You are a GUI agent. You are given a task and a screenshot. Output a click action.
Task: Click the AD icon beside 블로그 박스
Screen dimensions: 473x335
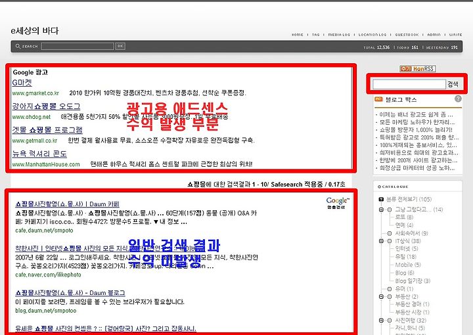tap(378, 99)
